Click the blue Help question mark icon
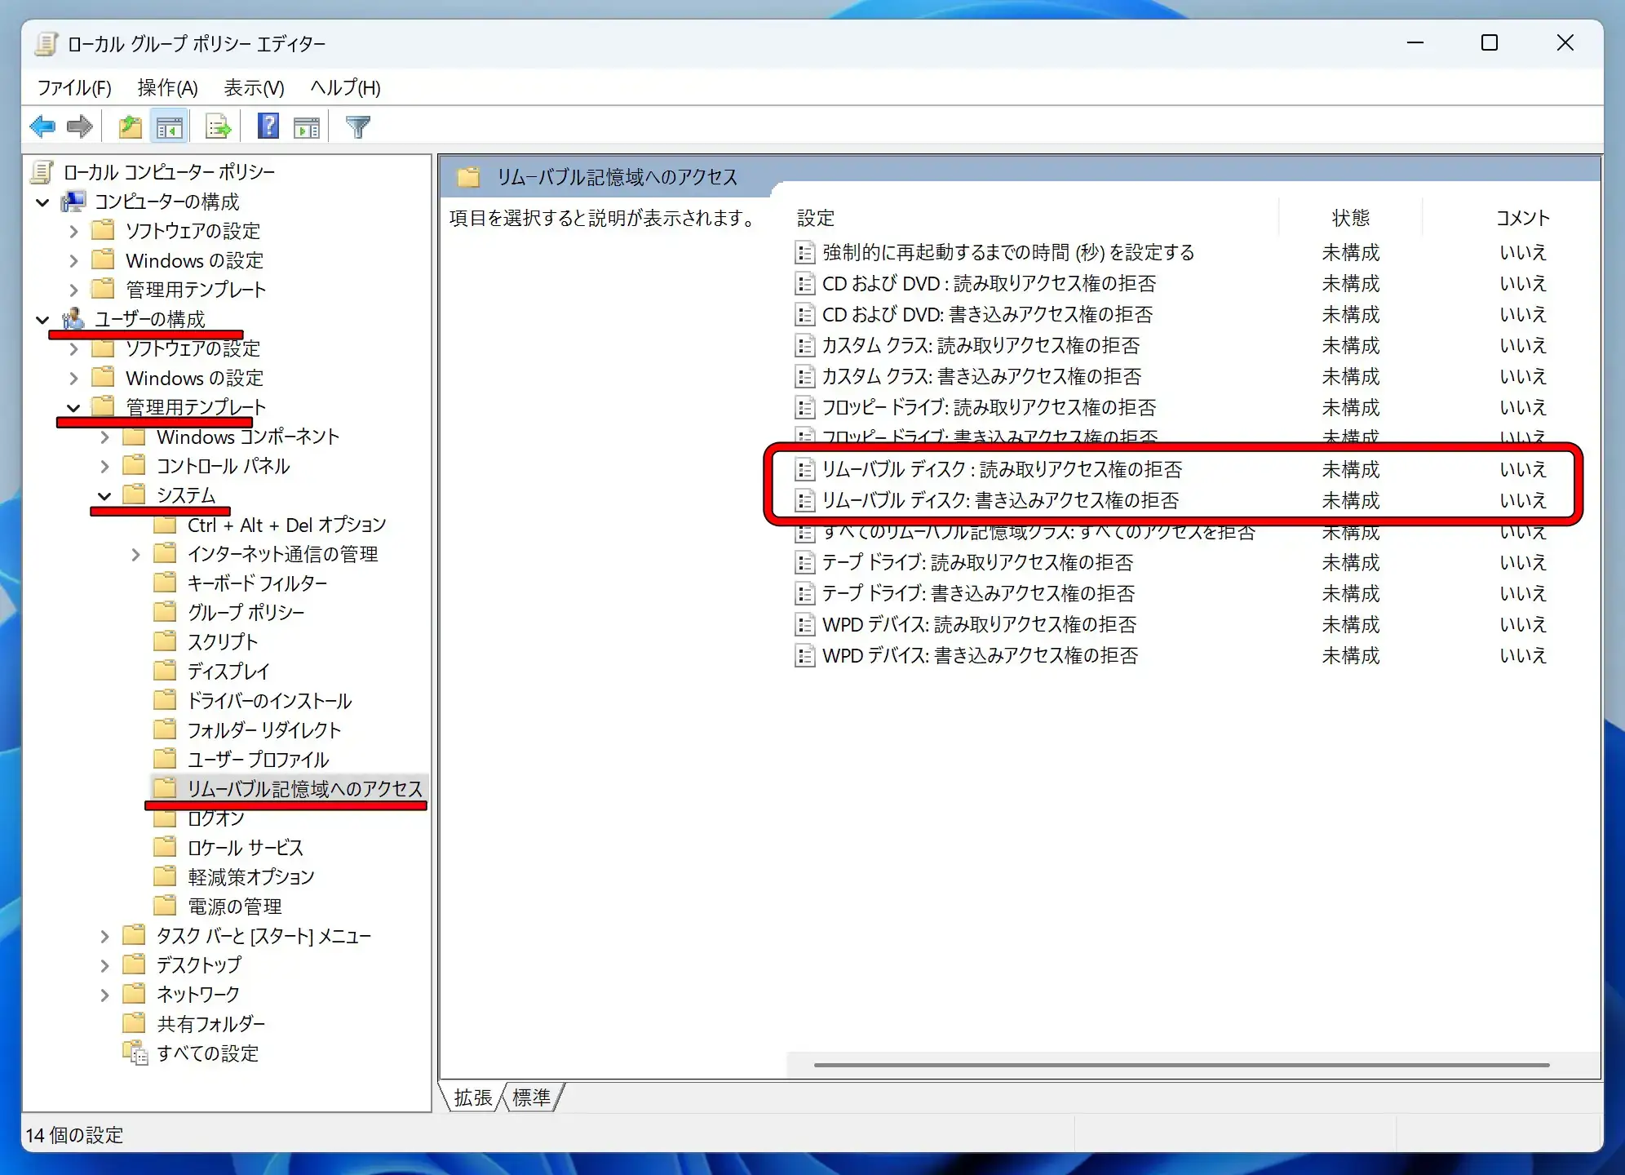 click(268, 126)
